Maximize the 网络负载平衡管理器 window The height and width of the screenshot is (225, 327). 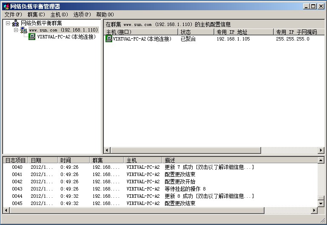pos(313,6)
